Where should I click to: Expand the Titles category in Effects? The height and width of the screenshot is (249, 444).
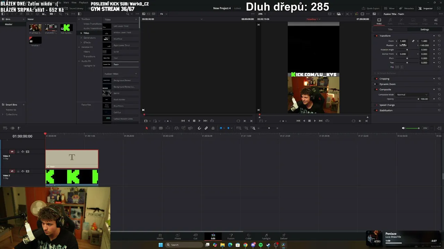[x=81, y=33]
